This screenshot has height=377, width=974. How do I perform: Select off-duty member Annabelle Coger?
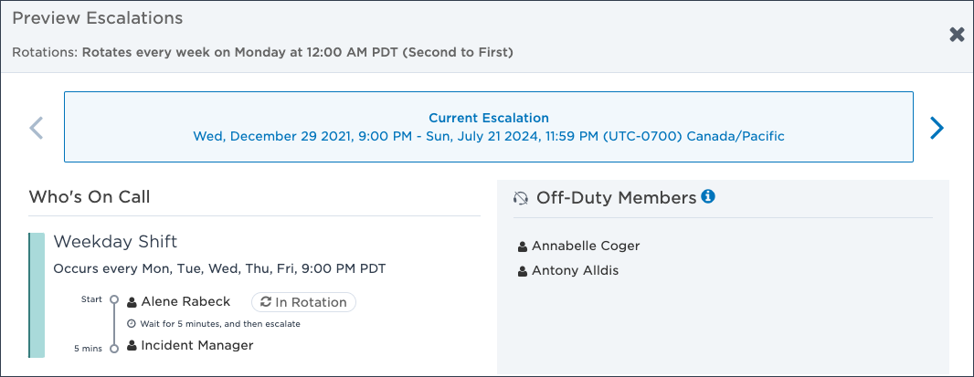click(x=586, y=246)
